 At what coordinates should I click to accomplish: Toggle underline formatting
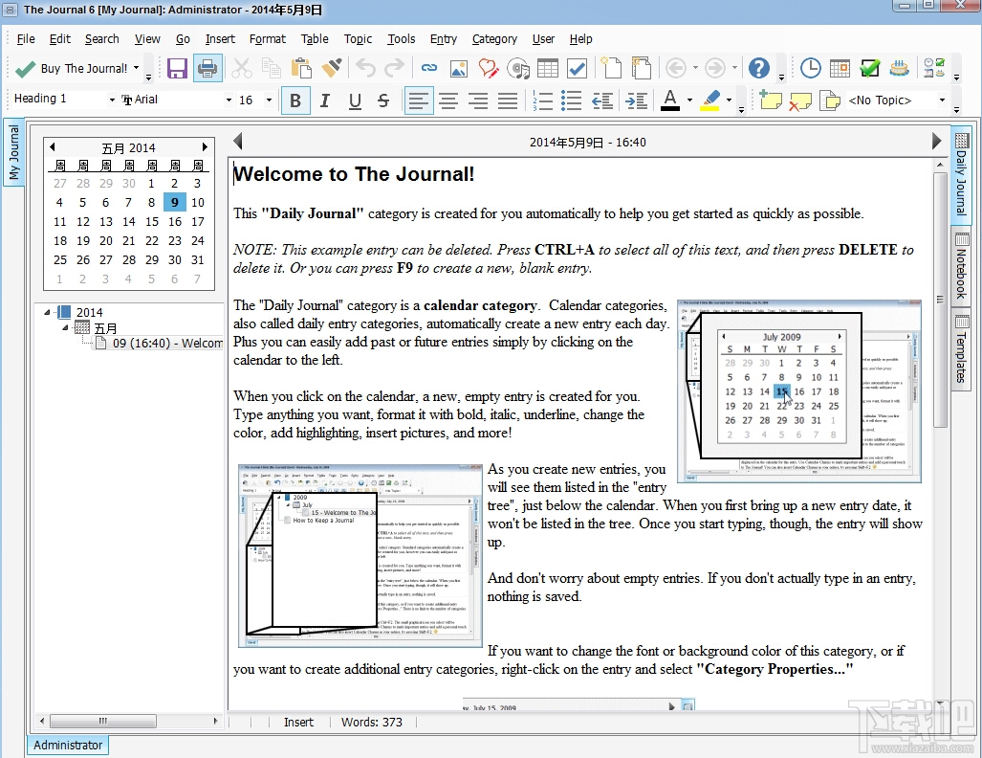[x=355, y=100]
